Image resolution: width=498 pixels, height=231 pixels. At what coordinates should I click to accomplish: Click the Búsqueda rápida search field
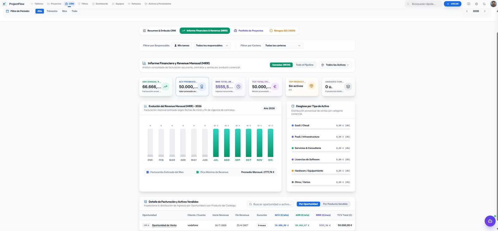click(x=423, y=4)
